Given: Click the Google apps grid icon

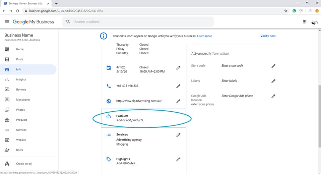Looking at the screenshot, I should pyautogui.click(x=305, y=22).
